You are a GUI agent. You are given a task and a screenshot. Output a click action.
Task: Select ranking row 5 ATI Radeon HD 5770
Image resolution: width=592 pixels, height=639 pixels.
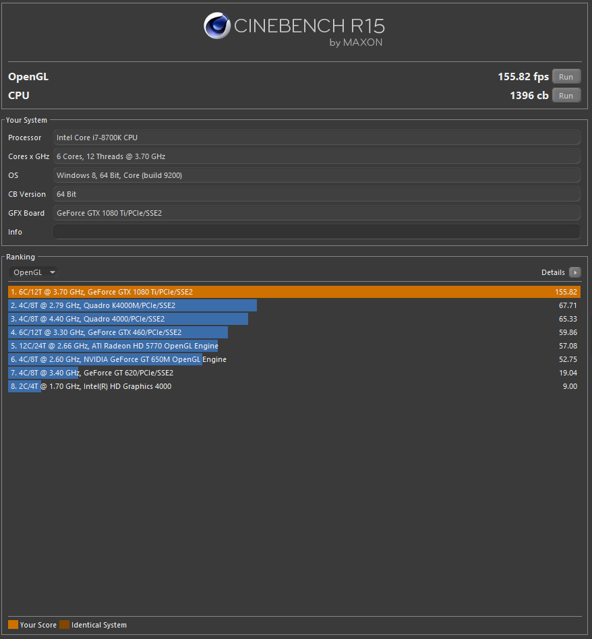(x=294, y=346)
